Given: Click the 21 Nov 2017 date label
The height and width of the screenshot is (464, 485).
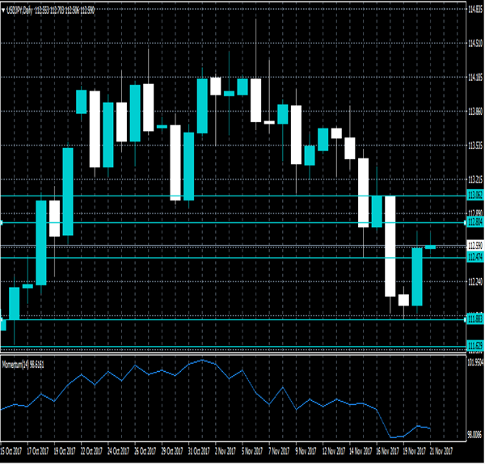Looking at the screenshot, I should click(441, 451).
